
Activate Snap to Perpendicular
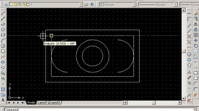tap(189, 72)
